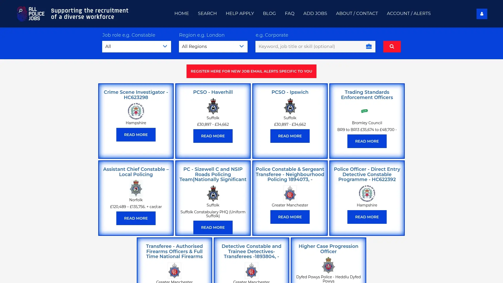Viewport: 503px width, 283px height.
Task: Read more on Assistant Chief Constable Local Policing
Action: (136, 218)
